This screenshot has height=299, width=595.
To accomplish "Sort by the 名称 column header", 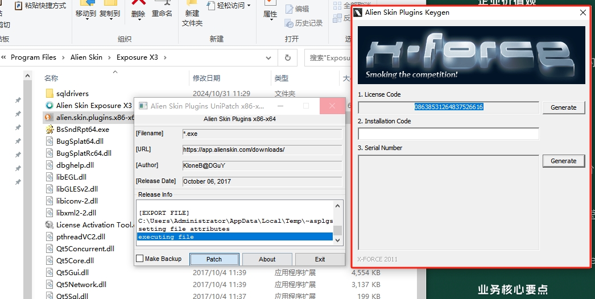I will click(x=51, y=78).
